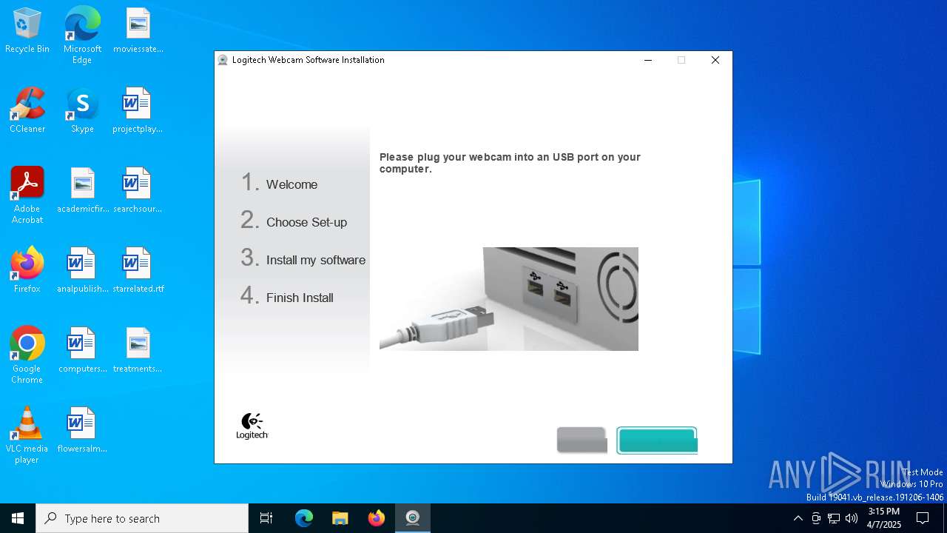Open Adobe Acrobat desktop shortcut
Screen dimensions: 947x533
(27, 195)
